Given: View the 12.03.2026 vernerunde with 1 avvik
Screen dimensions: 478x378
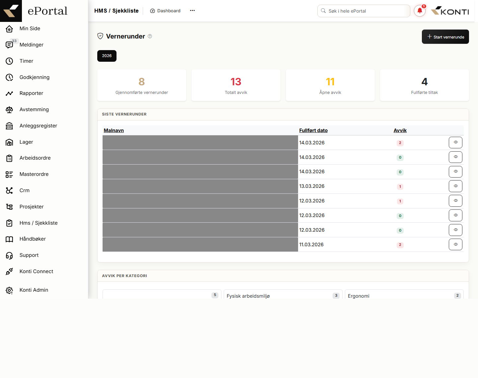Looking at the screenshot, I should tap(455, 201).
